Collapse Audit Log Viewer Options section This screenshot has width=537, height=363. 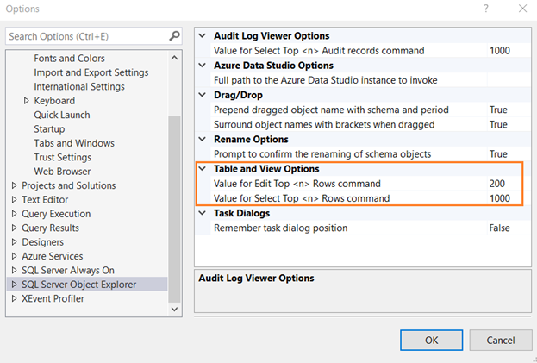click(x=203, y=36)
